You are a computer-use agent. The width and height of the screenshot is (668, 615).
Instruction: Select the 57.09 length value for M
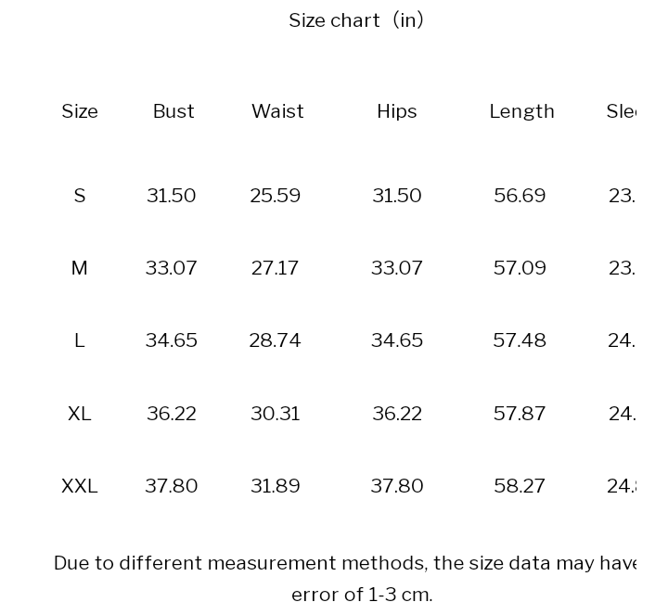(520, 268)
